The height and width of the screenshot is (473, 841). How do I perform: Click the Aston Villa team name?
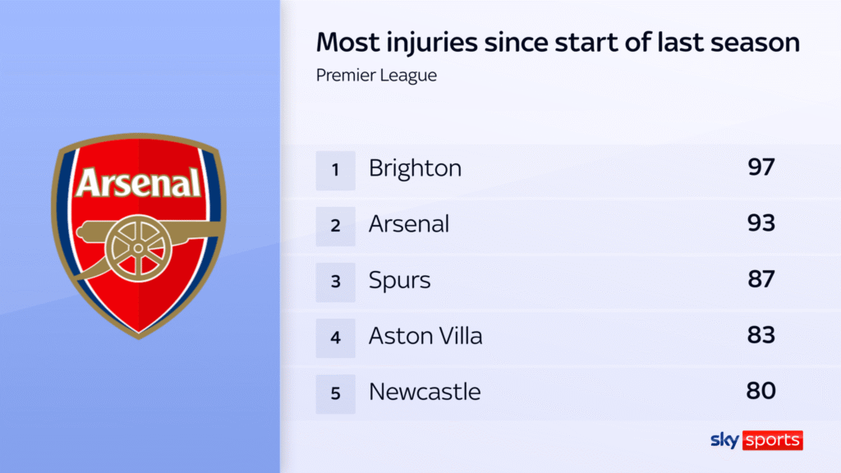pos(425,337)
